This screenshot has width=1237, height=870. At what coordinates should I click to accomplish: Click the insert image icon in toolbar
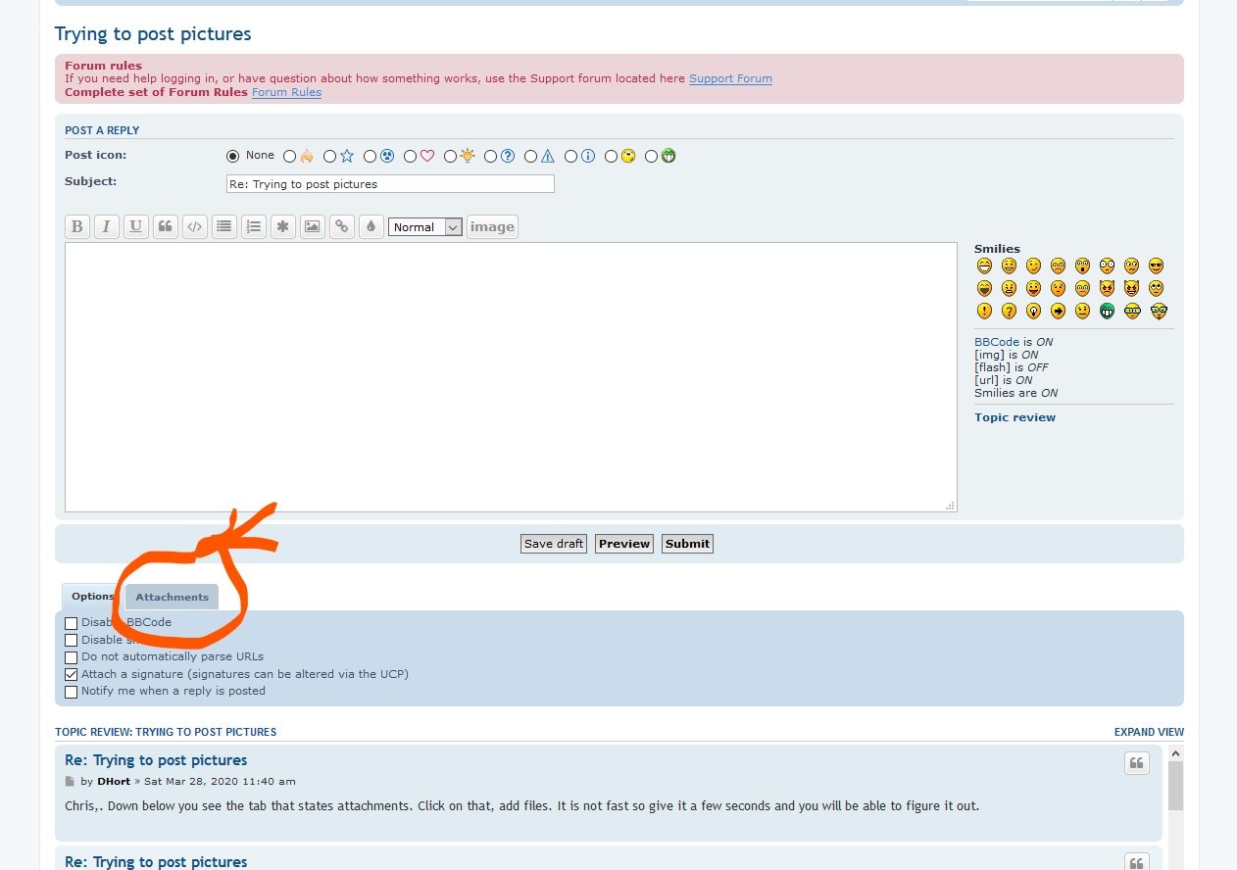click(x=312, y=226)
